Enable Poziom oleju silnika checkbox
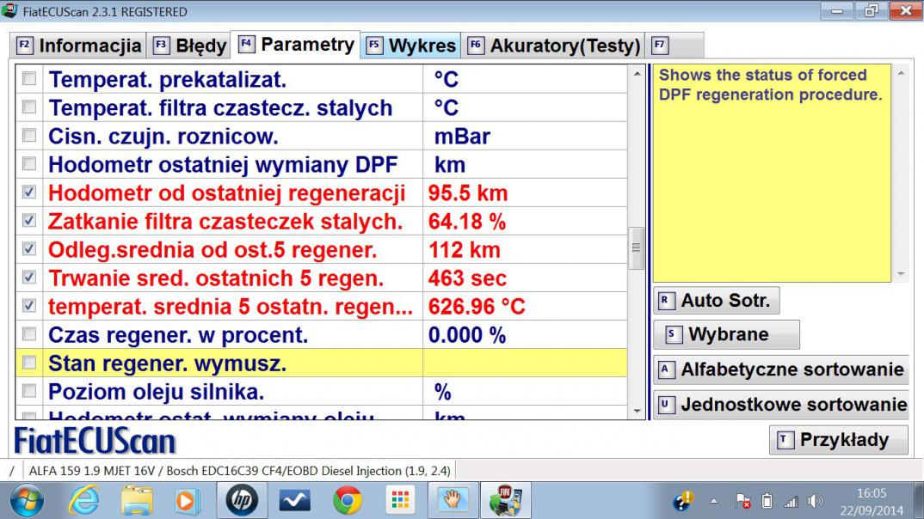This screenshot has height=519, width=924. [x=29, y=390]
